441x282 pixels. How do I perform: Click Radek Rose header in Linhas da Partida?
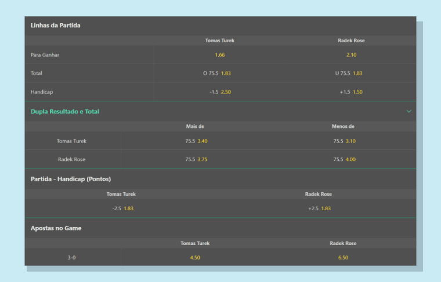point(351,41)
